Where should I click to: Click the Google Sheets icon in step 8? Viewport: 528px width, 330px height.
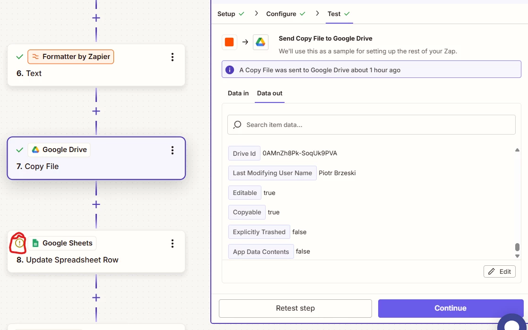(35, 243)
